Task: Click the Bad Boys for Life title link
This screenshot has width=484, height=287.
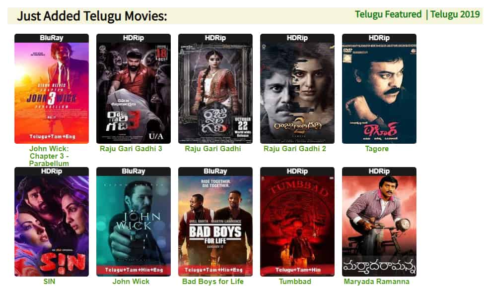Action: pos(212,282)
